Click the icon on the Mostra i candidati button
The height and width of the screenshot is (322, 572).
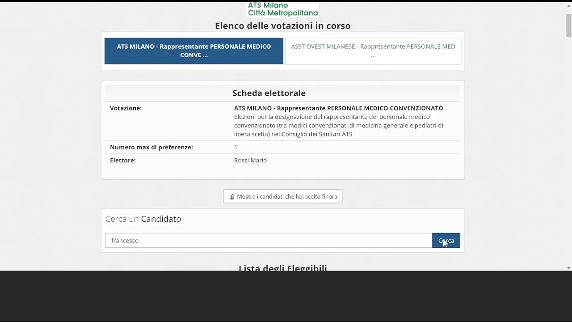pyautogui.click(x=232, y=197)
